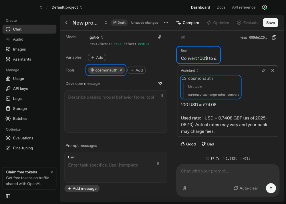This screenshot has height=204, width=286.
Task: Open model settings sliders icon
Action: (159, 37)
